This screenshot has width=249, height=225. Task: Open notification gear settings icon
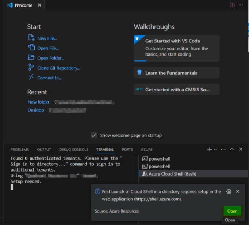pos(229,191)
